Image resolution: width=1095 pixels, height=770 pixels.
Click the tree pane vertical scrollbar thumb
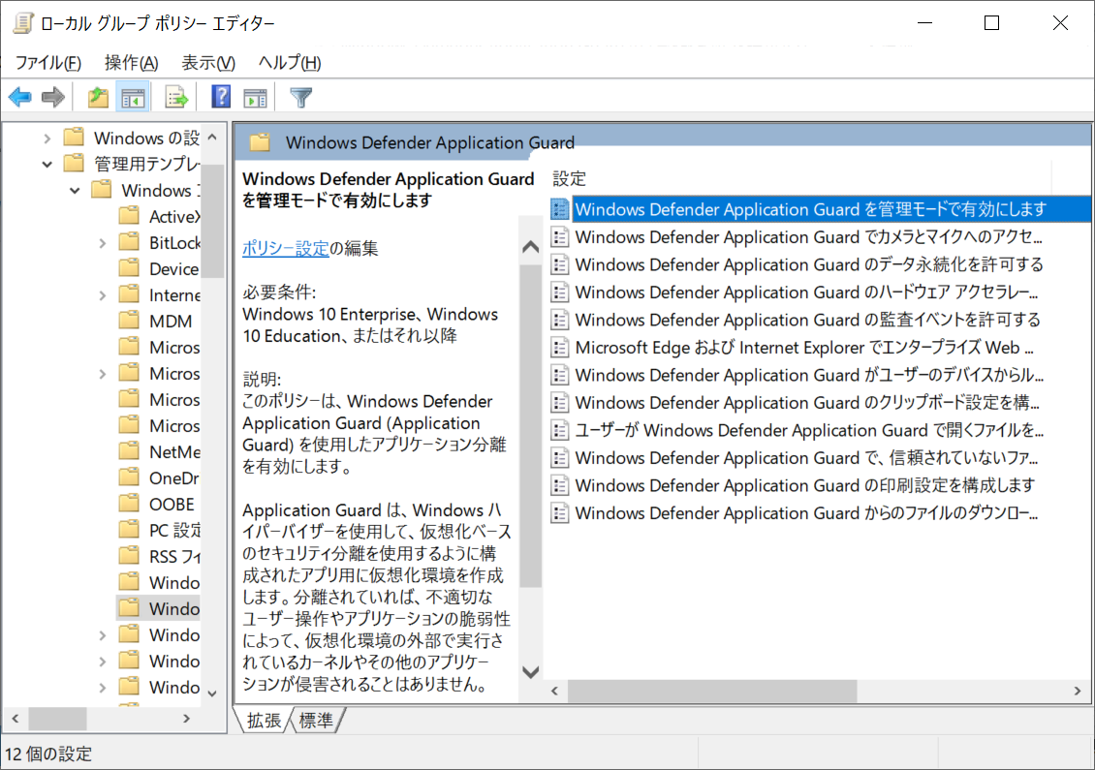pos(212,221)
